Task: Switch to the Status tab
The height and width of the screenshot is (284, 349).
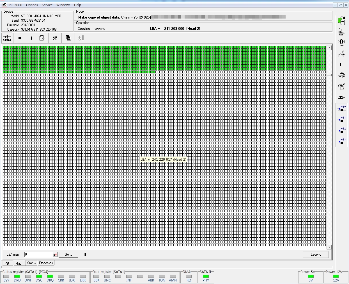Action: click(x=31, y=263)
